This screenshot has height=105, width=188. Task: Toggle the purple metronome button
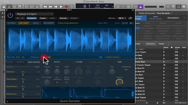[x=140, y=7]
